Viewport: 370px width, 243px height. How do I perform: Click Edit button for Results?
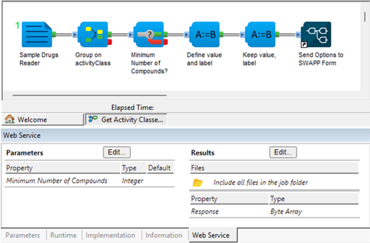pyautogui.click(x=283, y=152)
